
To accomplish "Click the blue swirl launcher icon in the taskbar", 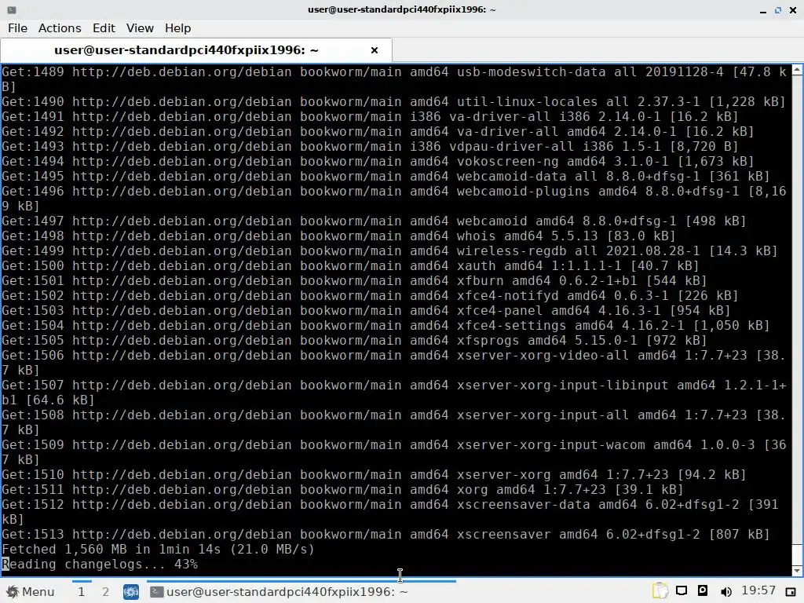I will 131,592.
